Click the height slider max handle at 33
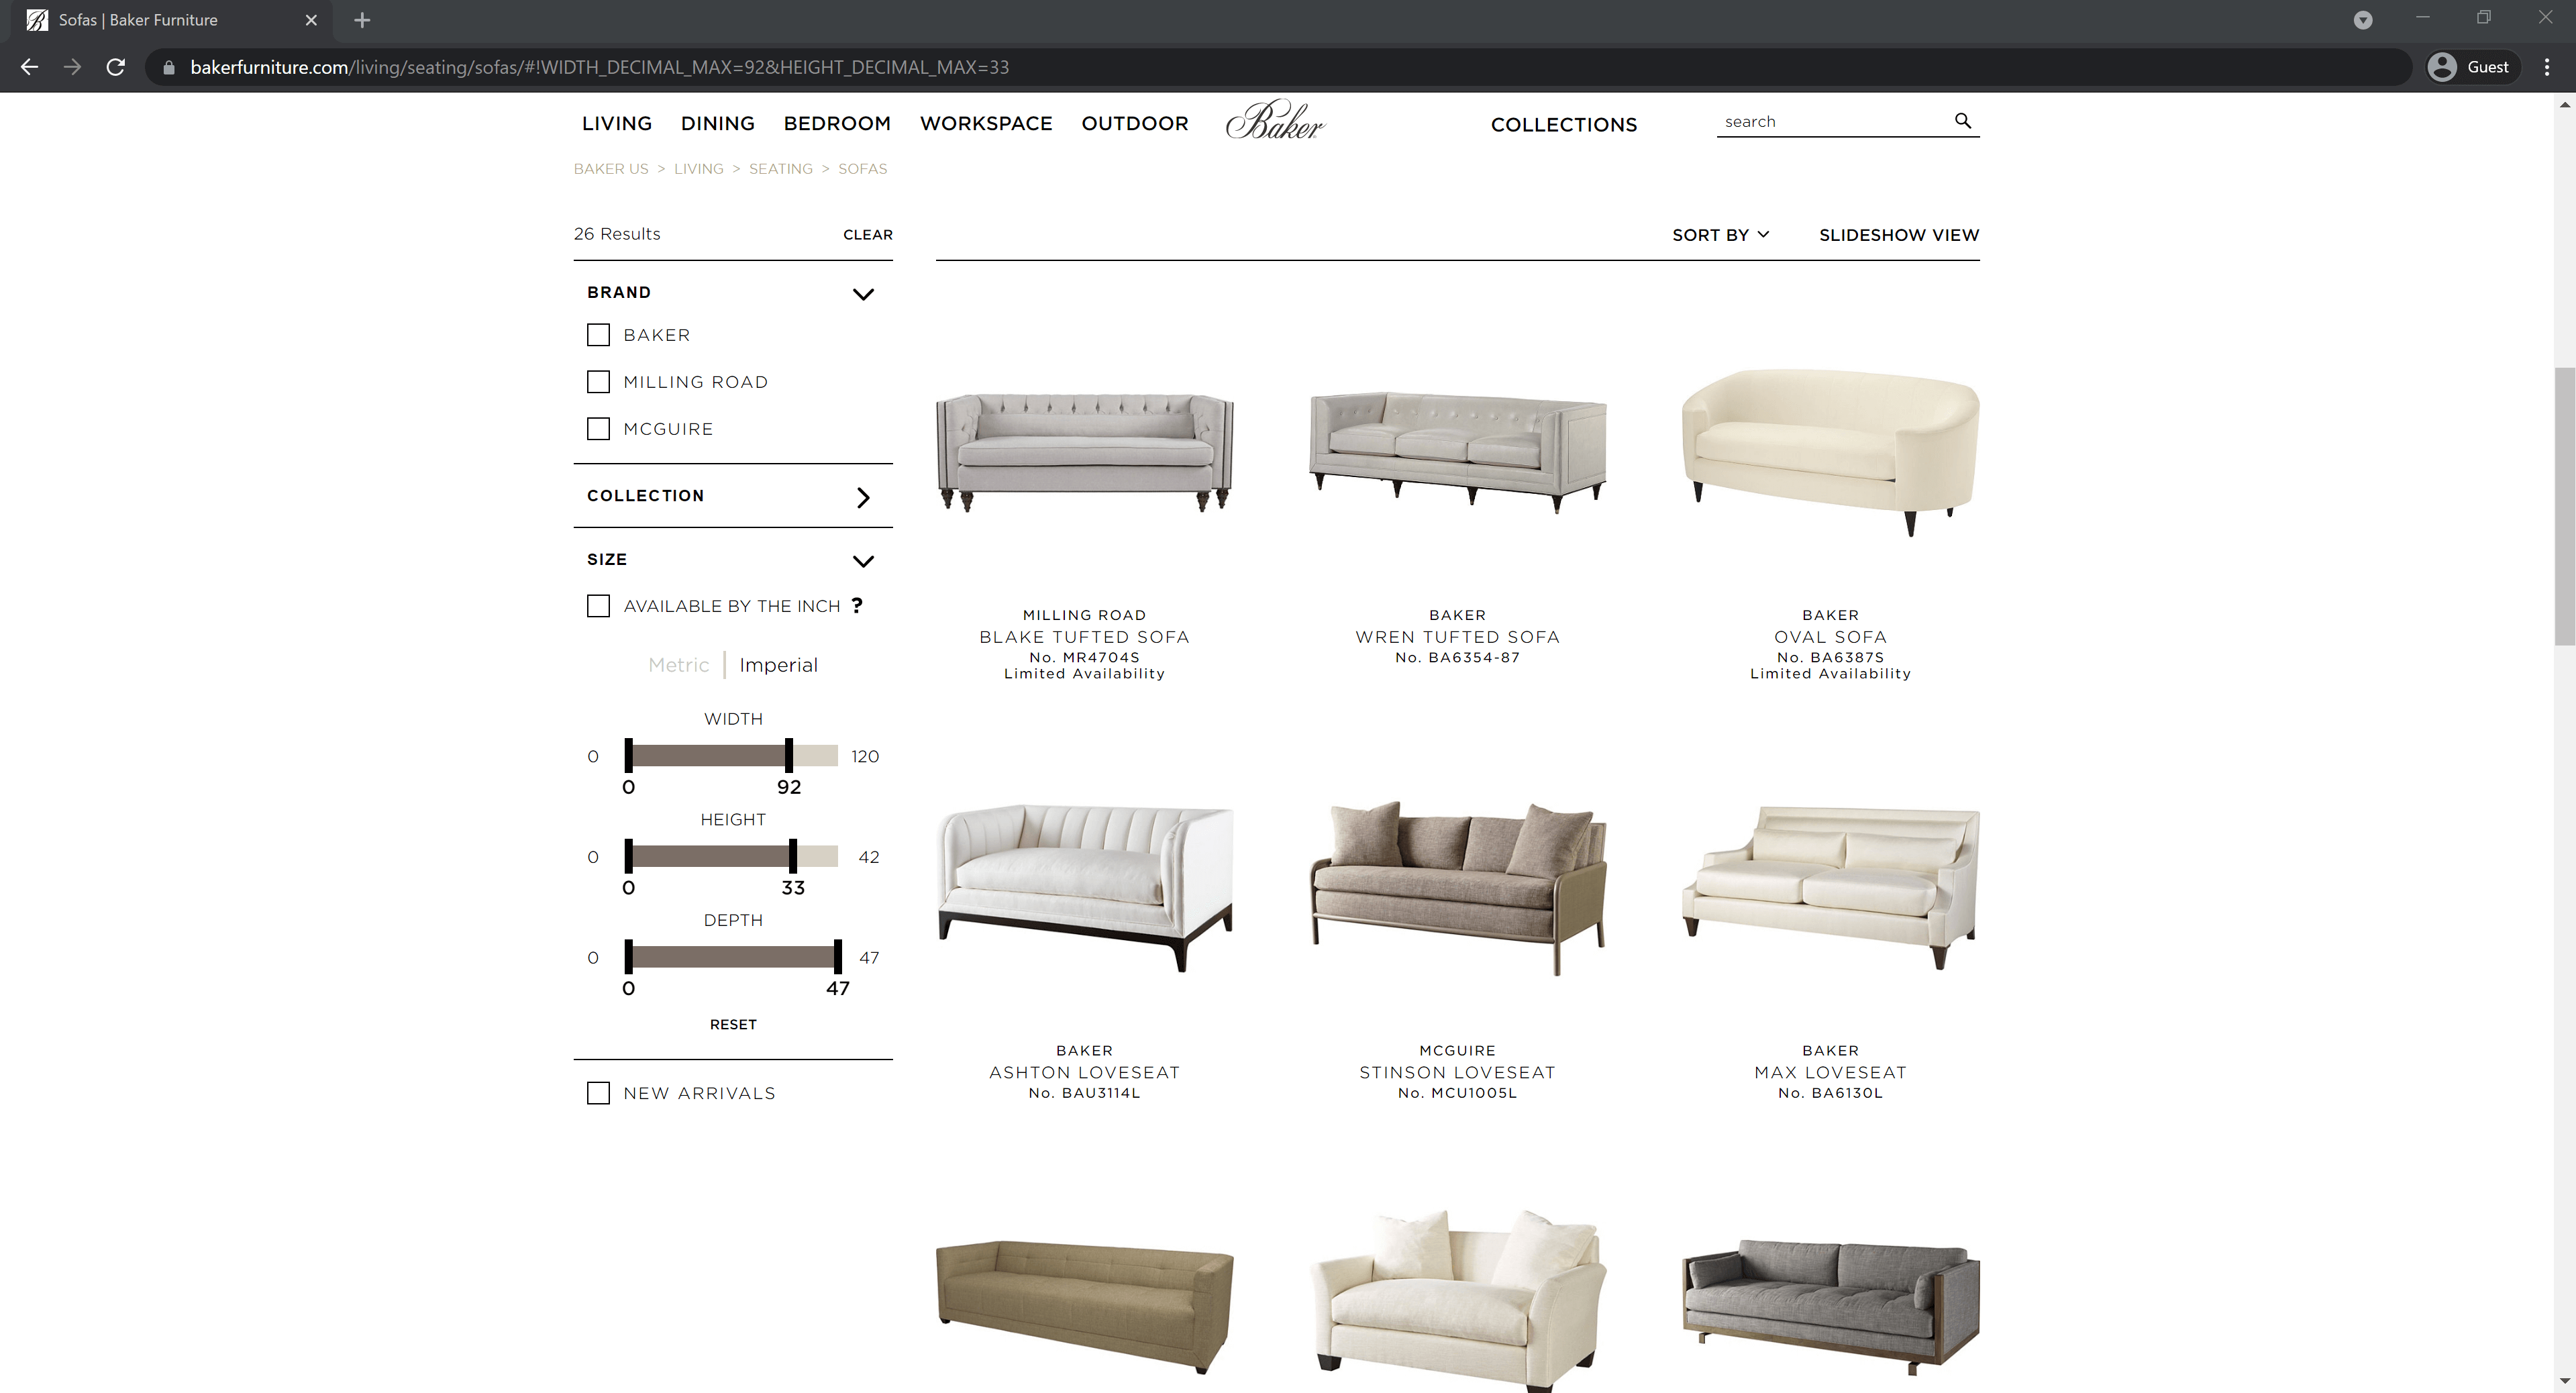The width and height of the screenshot is (2576, 1393). tap(793, 856)
